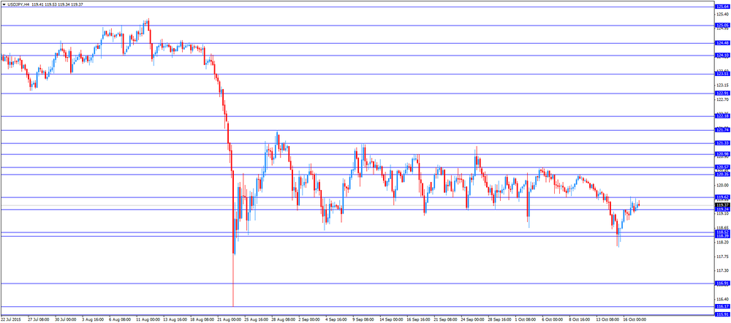731x323 pixels.
Task: Click the USDJPY,H4 chart title text
Action: pos(18,4)
